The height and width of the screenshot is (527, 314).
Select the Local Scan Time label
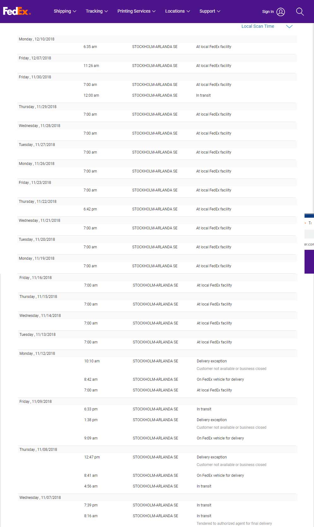(x=258, y=27)
